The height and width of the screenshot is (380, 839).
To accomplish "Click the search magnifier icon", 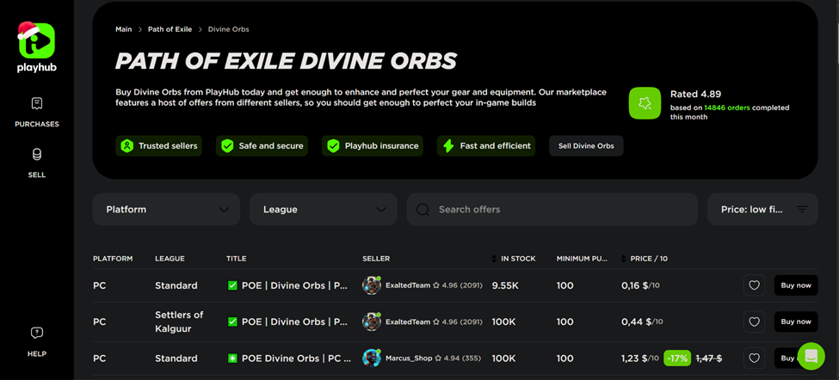I will 423,210.
